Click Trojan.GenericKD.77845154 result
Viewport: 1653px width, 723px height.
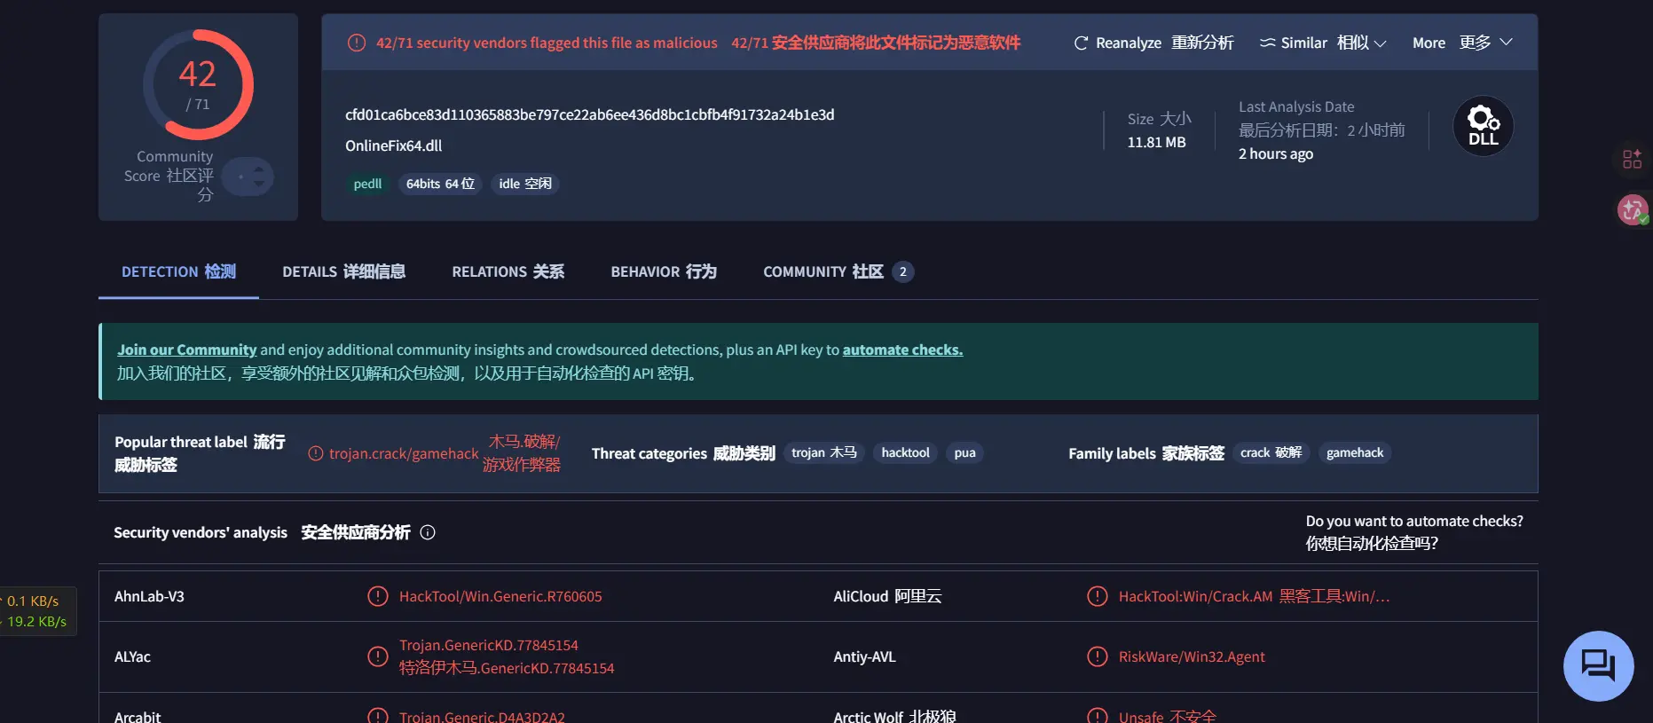click(488, 645)
